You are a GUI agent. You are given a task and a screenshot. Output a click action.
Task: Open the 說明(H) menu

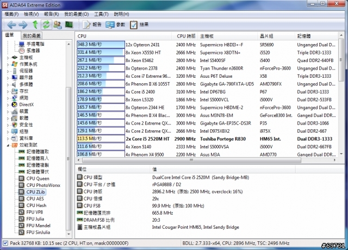(x=121, y=14)
